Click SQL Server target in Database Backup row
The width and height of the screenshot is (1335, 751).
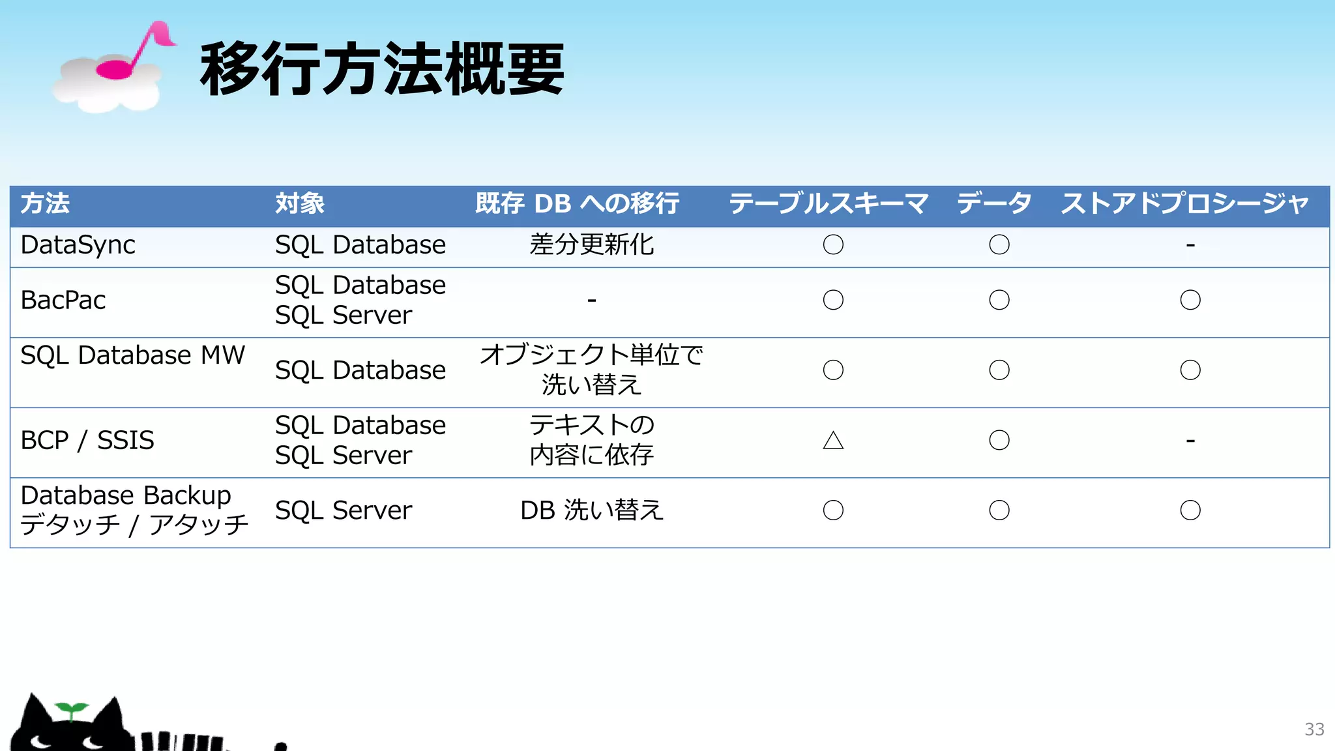[344, 510]
